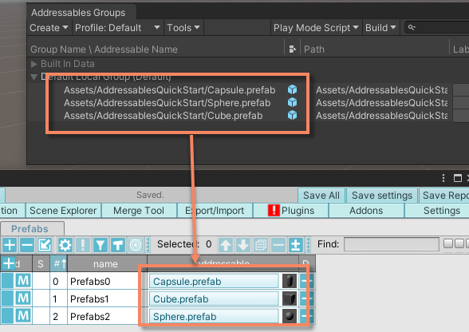Click the plus icon to add a row
This screenshot has width=469, height=332.
pyautogui.click(x=10, y=245)
